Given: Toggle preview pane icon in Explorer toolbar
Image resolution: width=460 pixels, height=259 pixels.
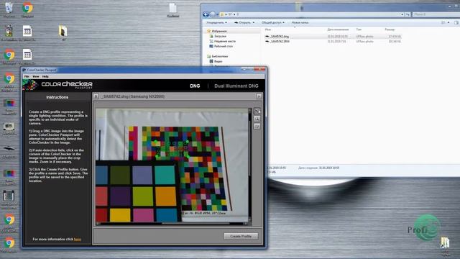Looking at the screenshot, I should [456, 22].
